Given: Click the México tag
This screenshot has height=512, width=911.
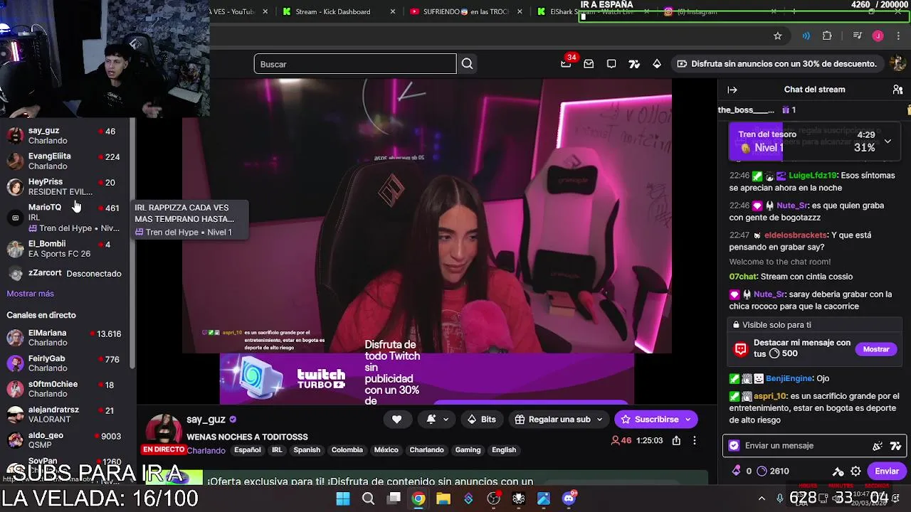Looking at the screenshot, I should (386, 450).
